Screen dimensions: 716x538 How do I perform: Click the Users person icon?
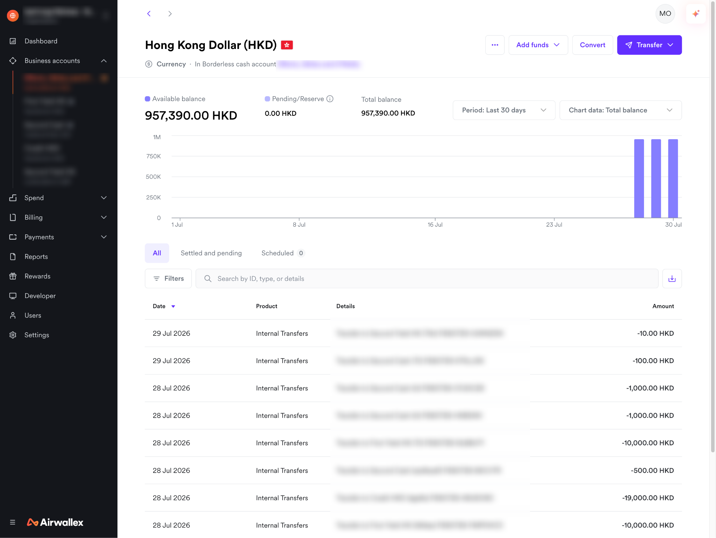click(x=13, y=316)
